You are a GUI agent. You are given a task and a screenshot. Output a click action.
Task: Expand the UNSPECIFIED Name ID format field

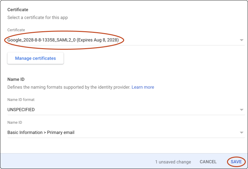(121, 110)
